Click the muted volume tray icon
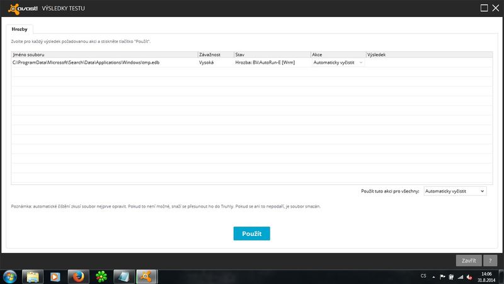This screenshot has width=504, height=284. pos(470,276)
